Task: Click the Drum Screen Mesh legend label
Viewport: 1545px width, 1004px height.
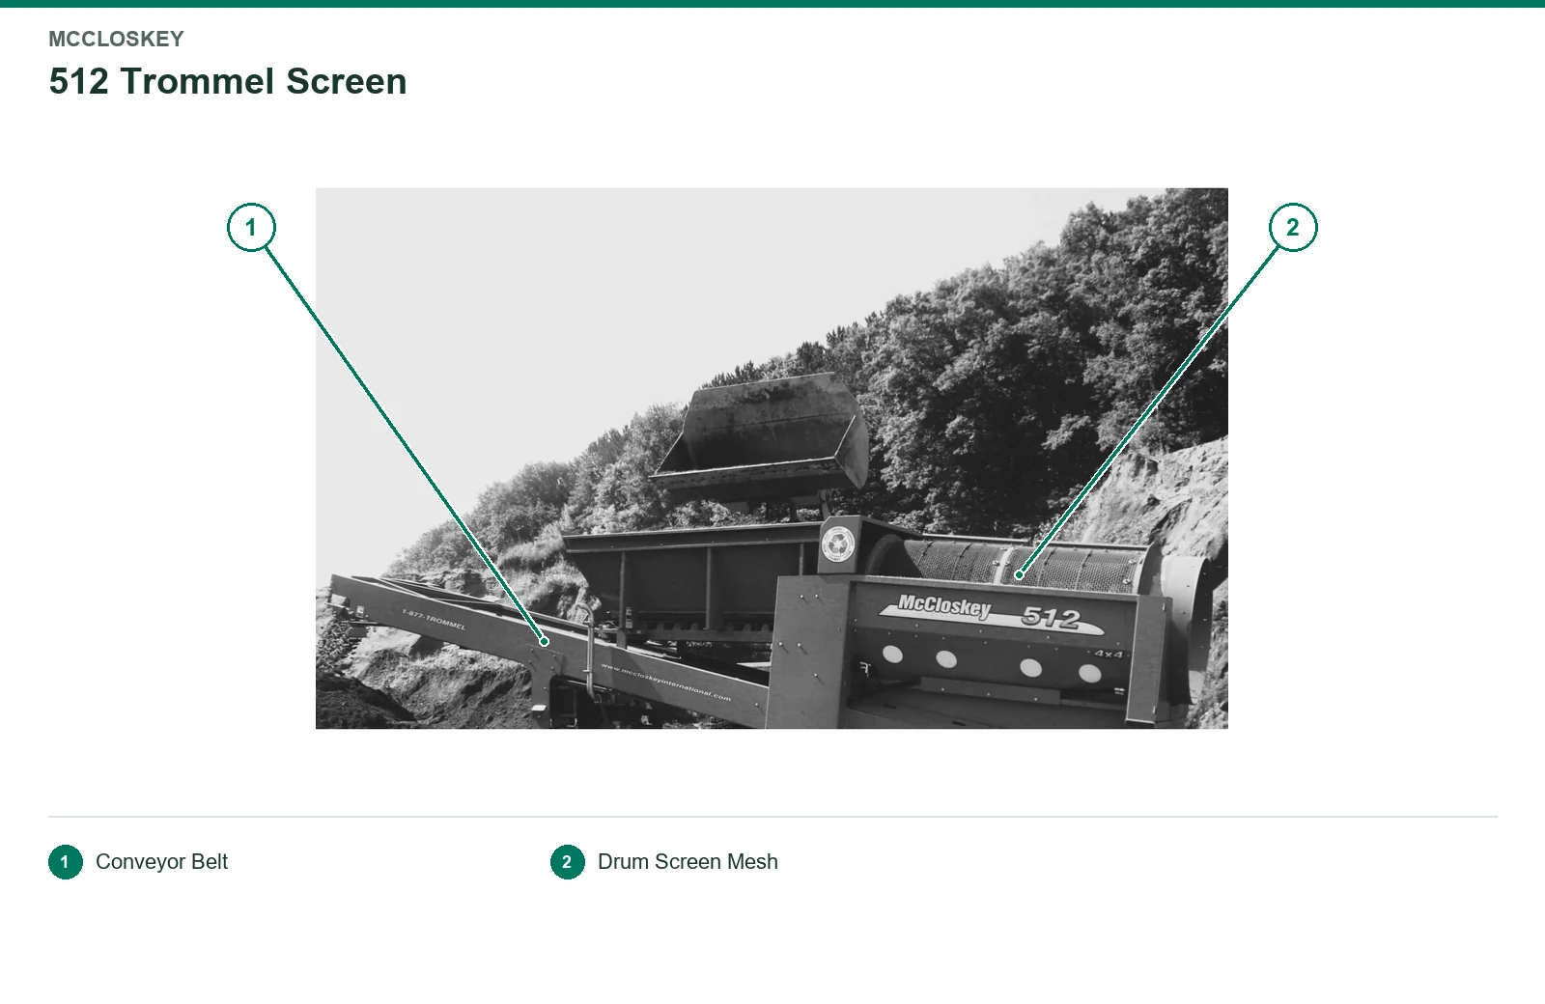Action: (688, 862)
